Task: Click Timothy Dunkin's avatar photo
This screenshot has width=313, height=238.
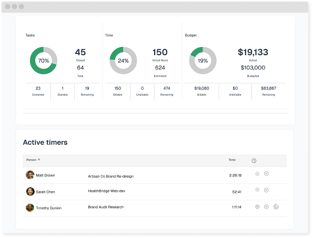Action: [x=30, y=208]
